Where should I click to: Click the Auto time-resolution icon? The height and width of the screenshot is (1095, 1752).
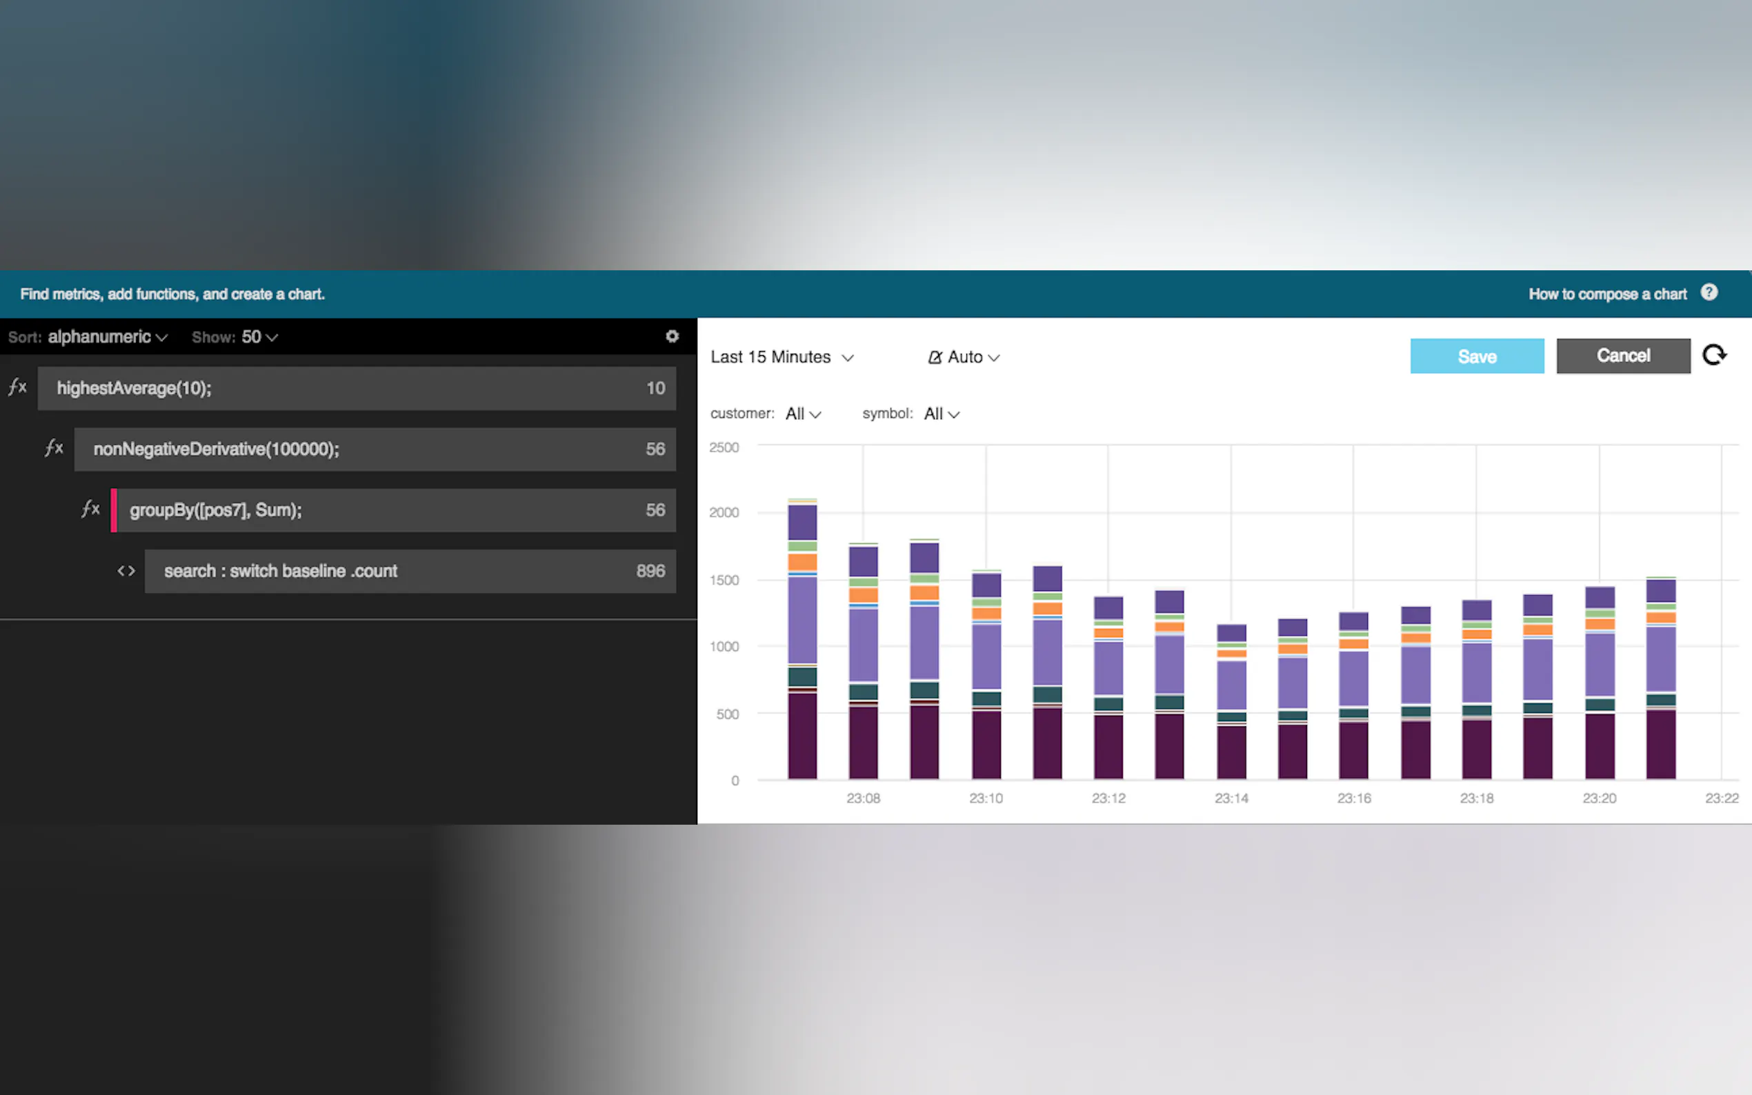click(x=935, y=357)
